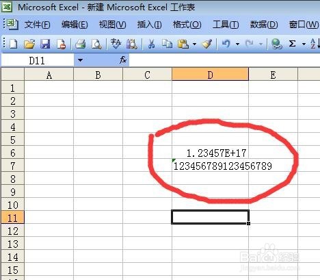Open the 插入(I) menu
Viewport: 320px width, 280px height.
coord(149,25)
